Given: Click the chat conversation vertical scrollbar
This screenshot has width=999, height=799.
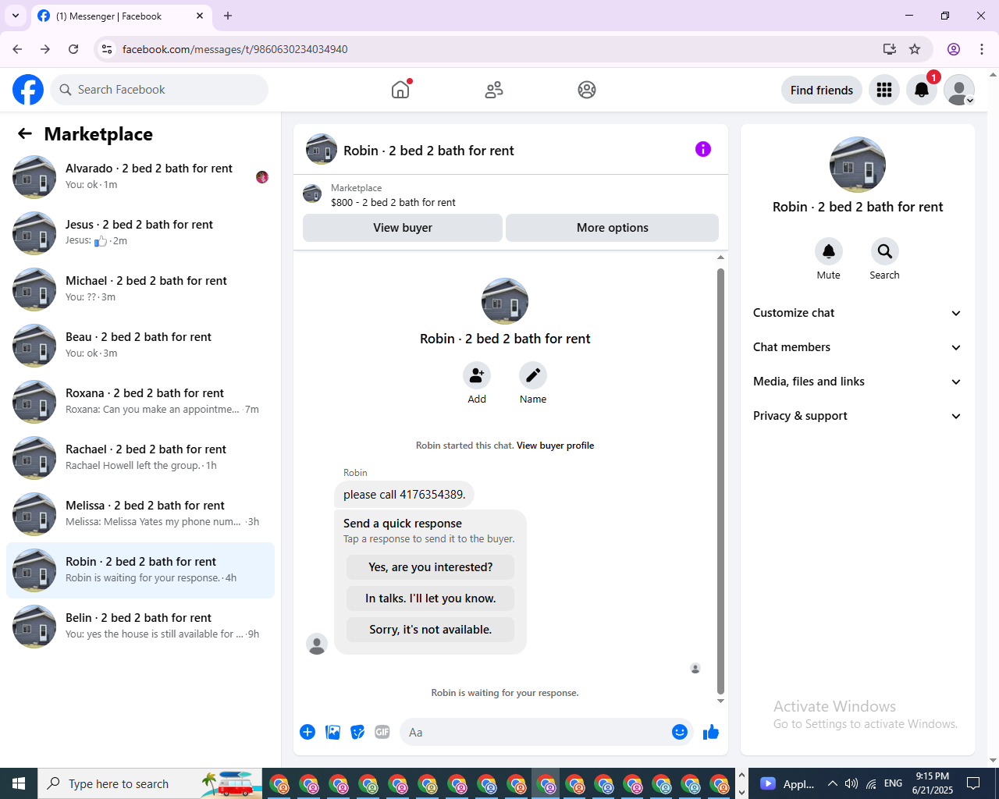Looking at the screenshot, I should pos(720,480).
